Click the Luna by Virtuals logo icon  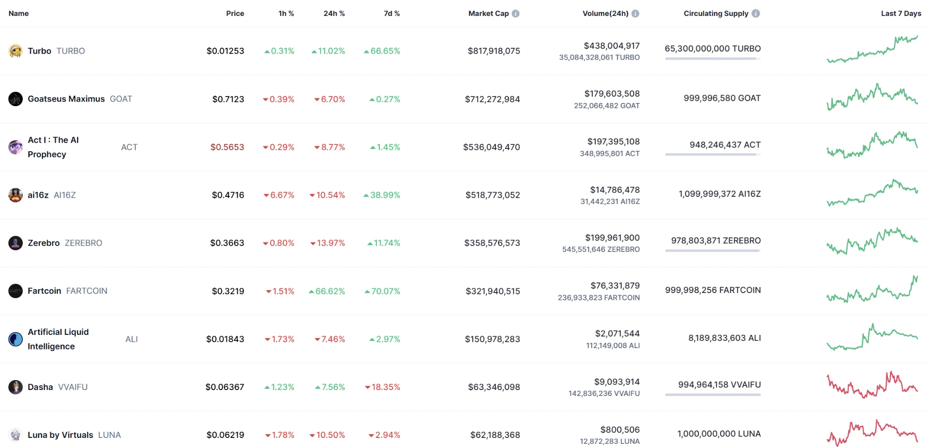(x=15, y=435)
